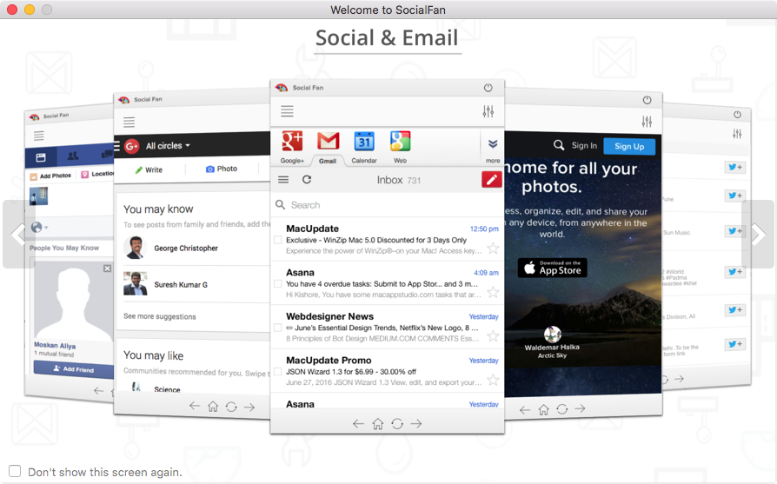This screenshot has height=484, width=777.
Task: Star the Webdesigner News email
Action: point(493,336)
